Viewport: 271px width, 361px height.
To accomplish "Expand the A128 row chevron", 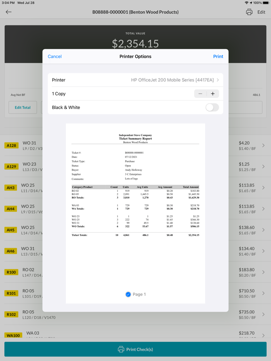I will [263, 146].
